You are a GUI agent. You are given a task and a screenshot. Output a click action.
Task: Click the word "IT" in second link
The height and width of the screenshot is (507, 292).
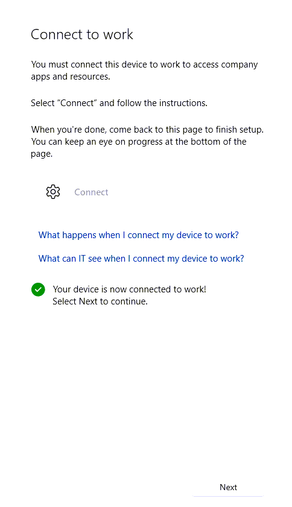pos(82,259)
